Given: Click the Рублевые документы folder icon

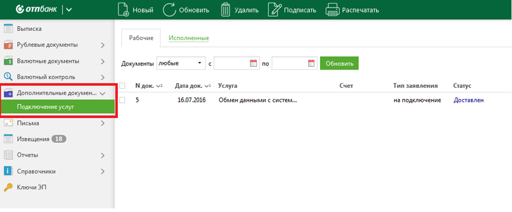Looking at the screenshot, I should point(8,45).
